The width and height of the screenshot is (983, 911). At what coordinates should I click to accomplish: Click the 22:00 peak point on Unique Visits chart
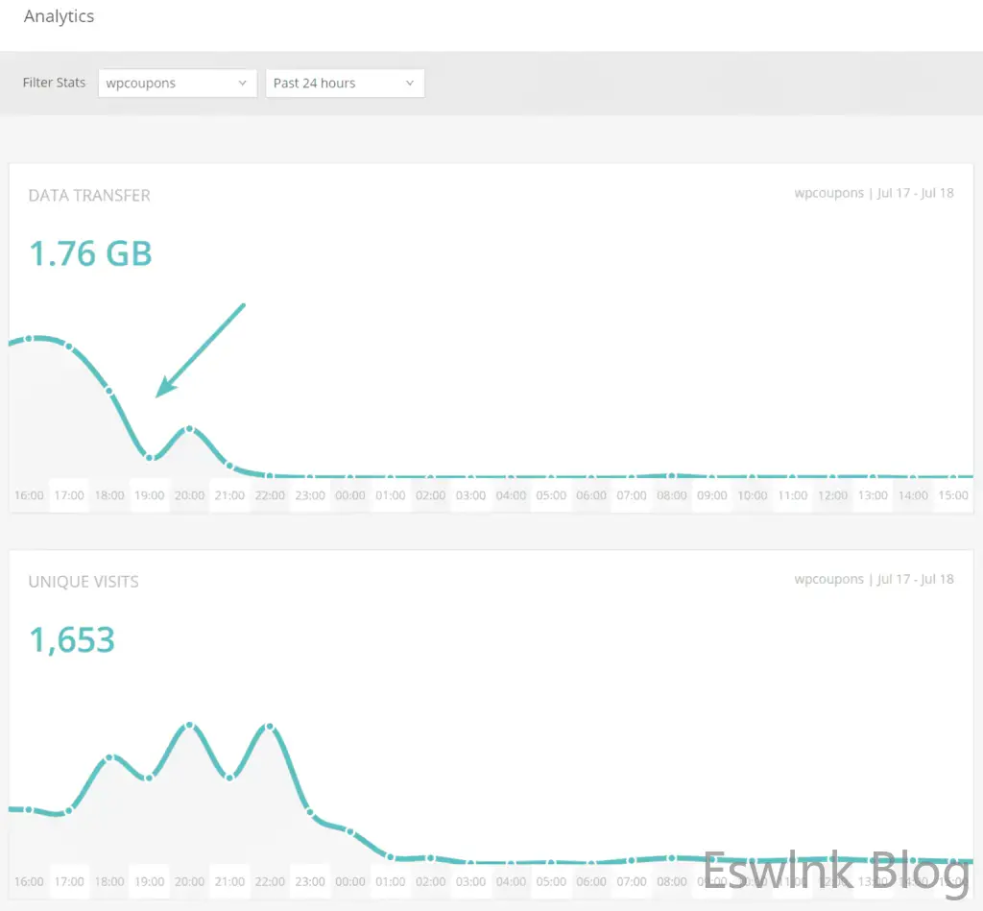pos(270,725)
